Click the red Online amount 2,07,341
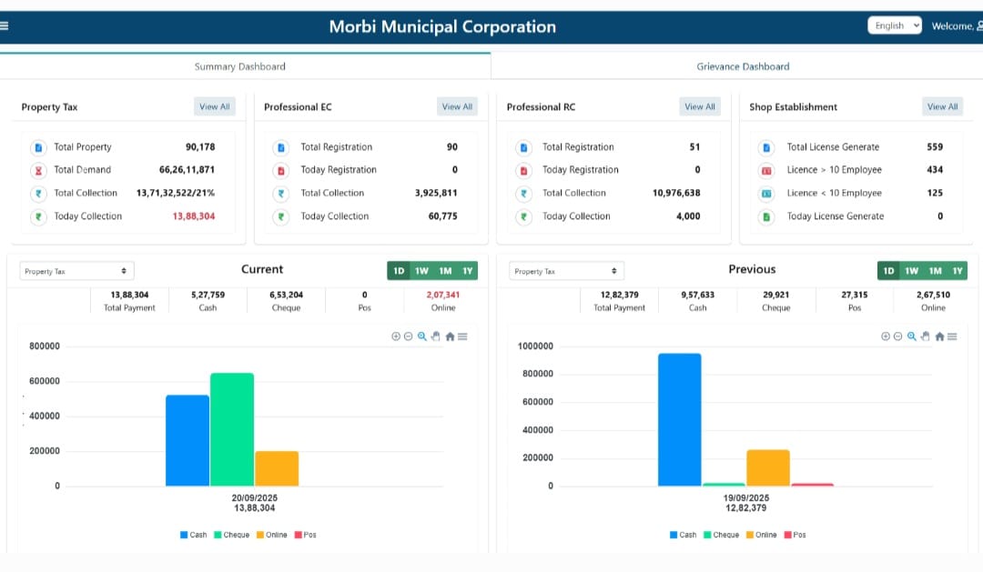The height and width of the screenshot is (572, 983). (x=443, y=295)
